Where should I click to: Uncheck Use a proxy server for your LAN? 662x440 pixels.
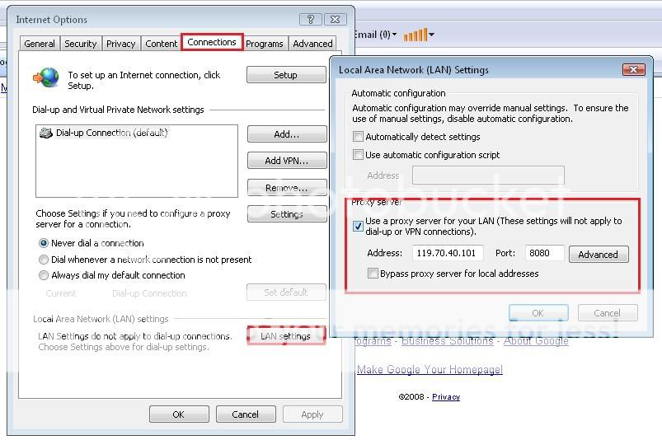click(x=359, y=226)
